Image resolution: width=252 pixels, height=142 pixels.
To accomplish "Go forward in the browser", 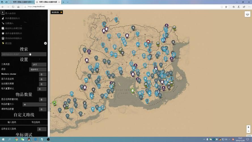I will pyautogui.click(x=8, y=7).
